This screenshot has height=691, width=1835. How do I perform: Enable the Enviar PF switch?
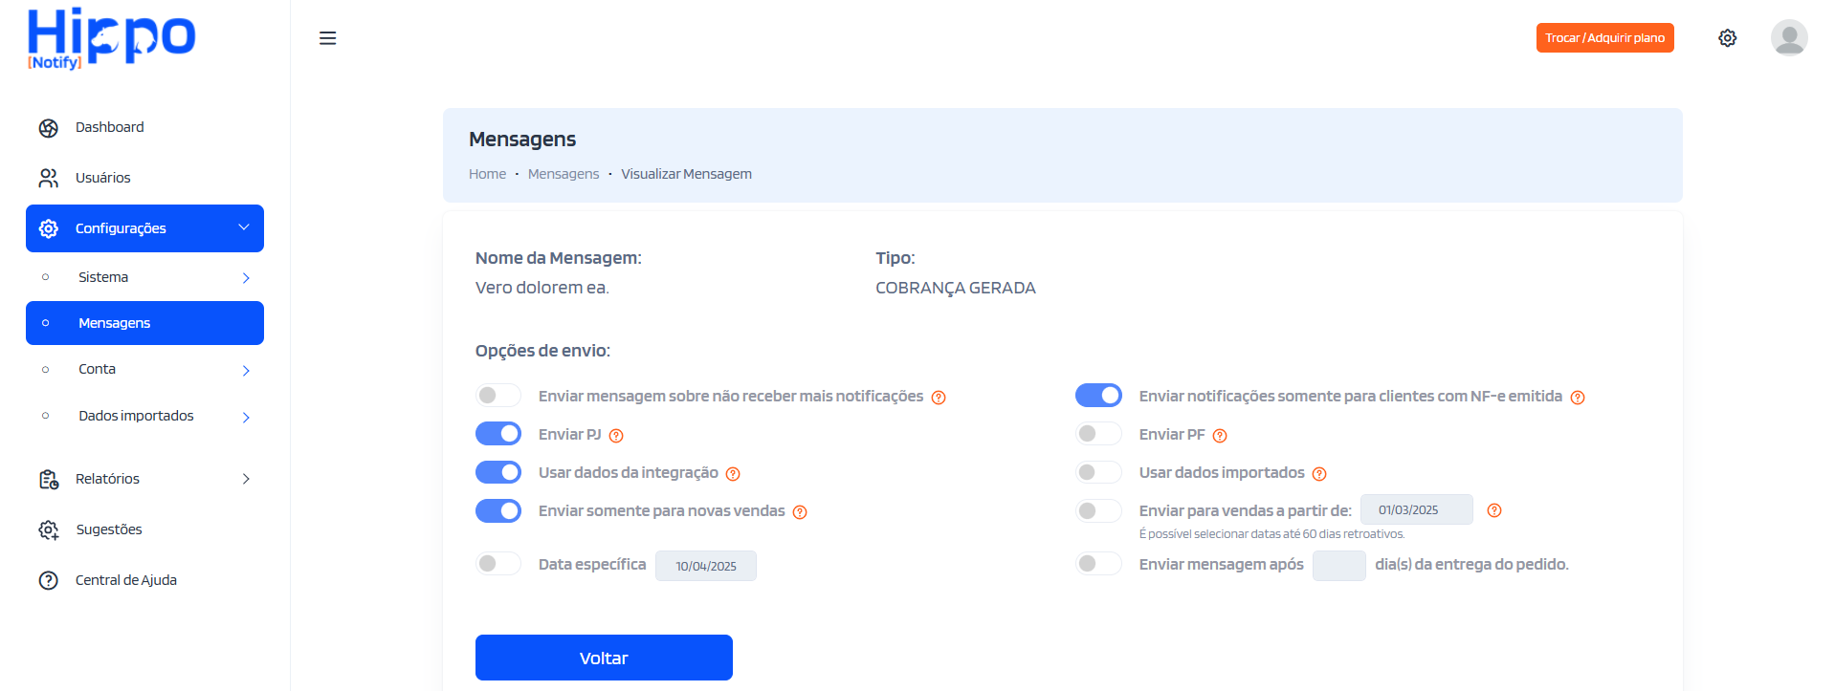click(x=1098, y=434)
